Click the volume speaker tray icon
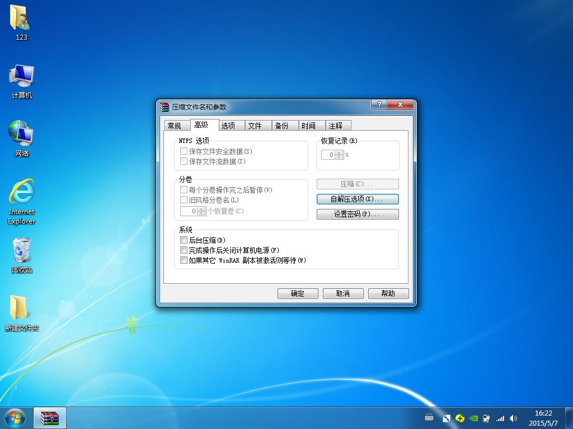The image size is (573, 429). pyautogui.click(x=513, y=418)
